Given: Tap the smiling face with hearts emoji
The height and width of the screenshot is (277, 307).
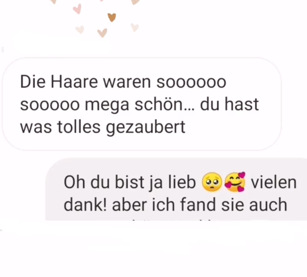Looking at the screenshot, I should pos(235,182).
